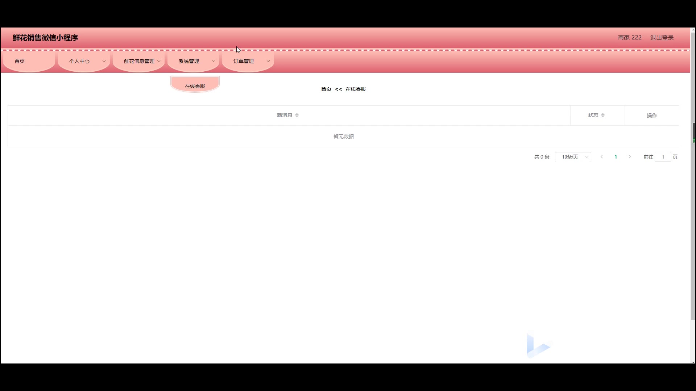Open the 10条/页 page size dropdown
The image size is (696, 391).
click(573, 157)
